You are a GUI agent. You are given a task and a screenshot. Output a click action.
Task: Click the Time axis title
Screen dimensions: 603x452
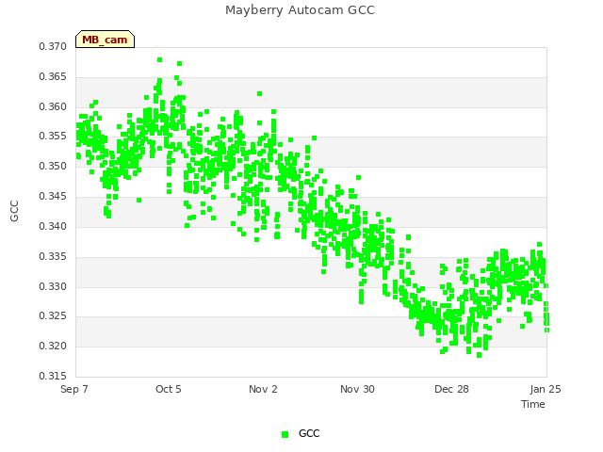(x=533, y=404)
